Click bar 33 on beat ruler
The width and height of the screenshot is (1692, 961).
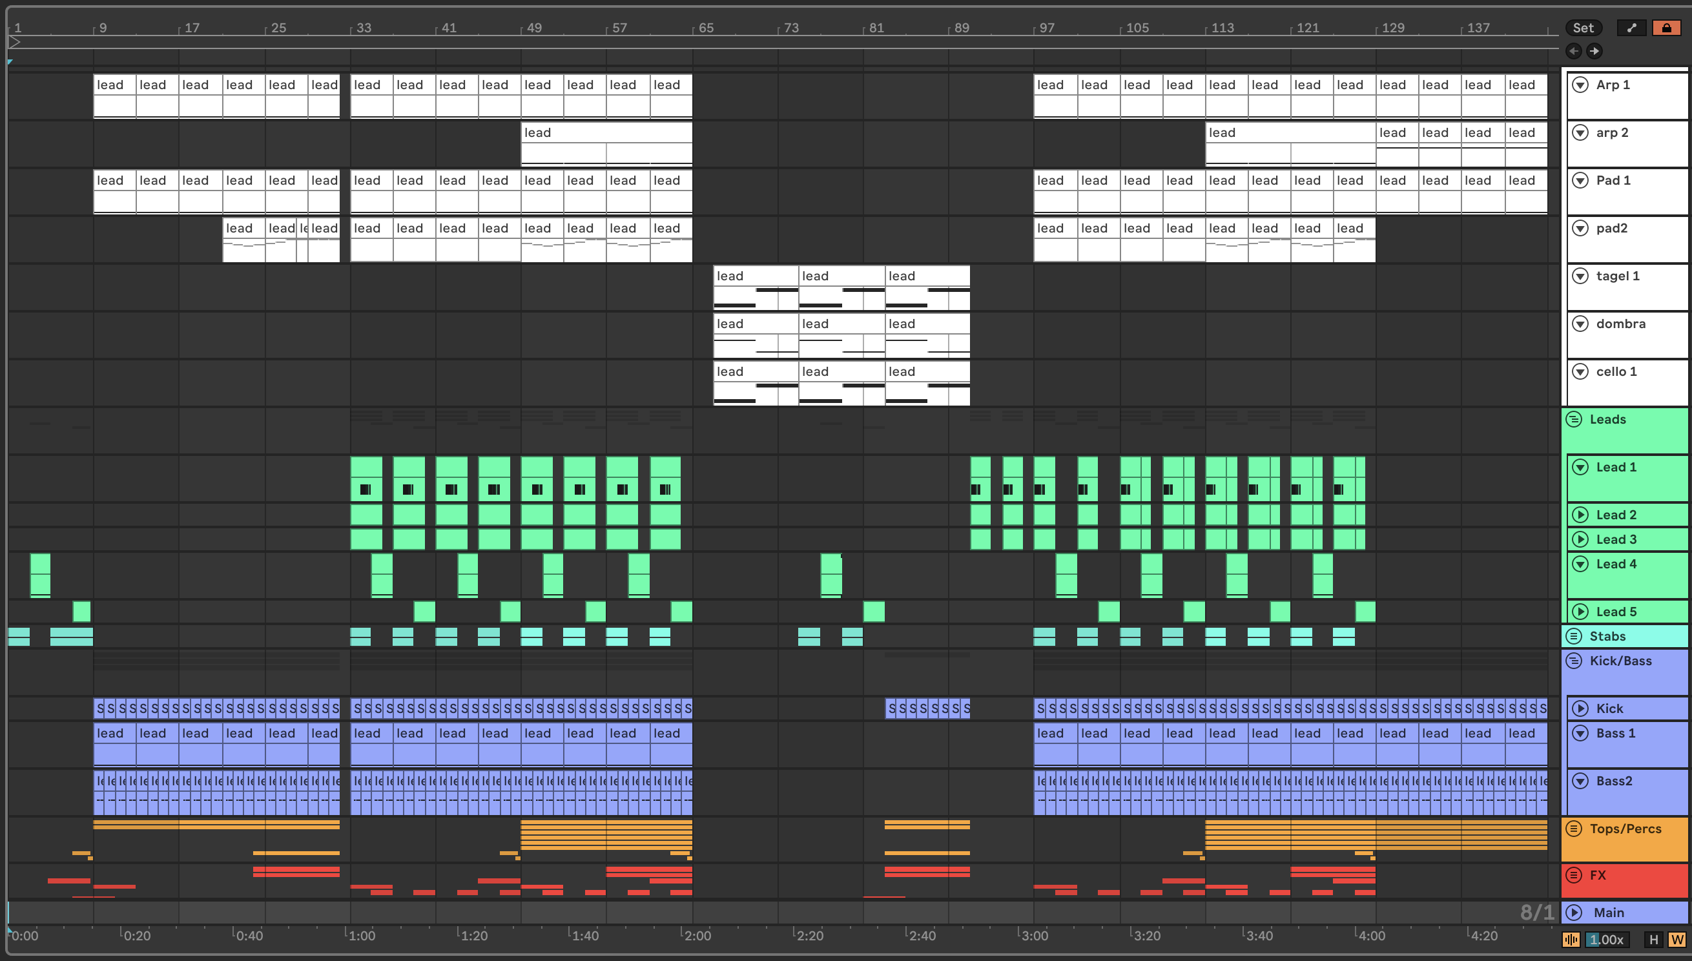tap(364, 28)
